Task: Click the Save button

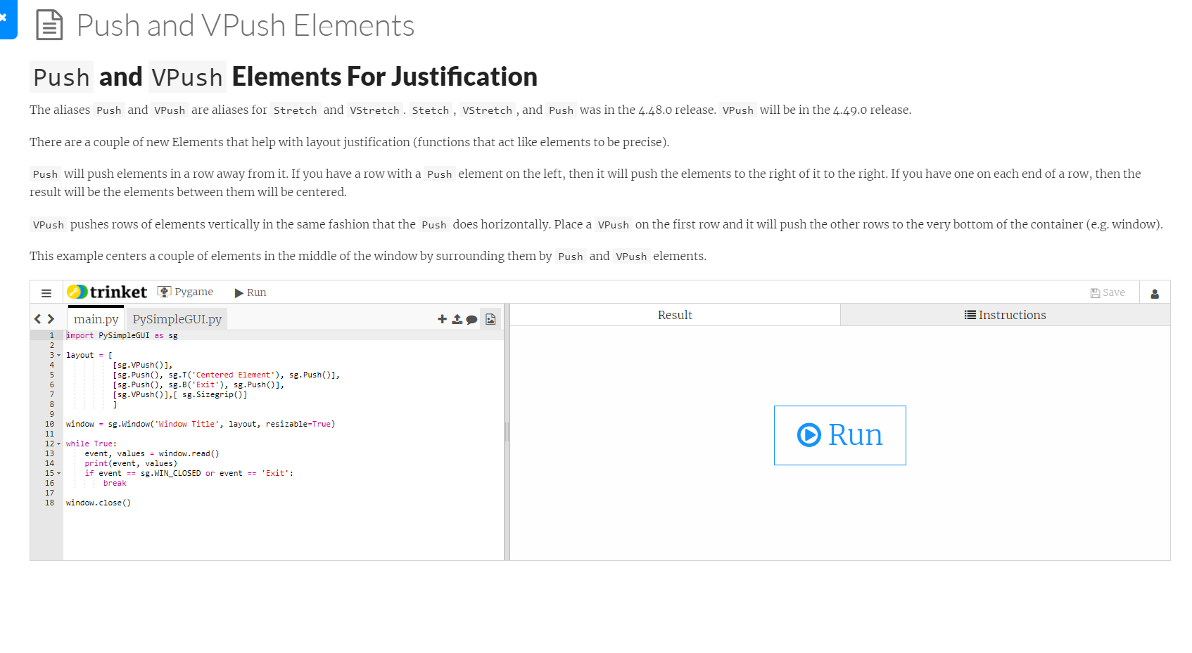Action: point(1108,293)
